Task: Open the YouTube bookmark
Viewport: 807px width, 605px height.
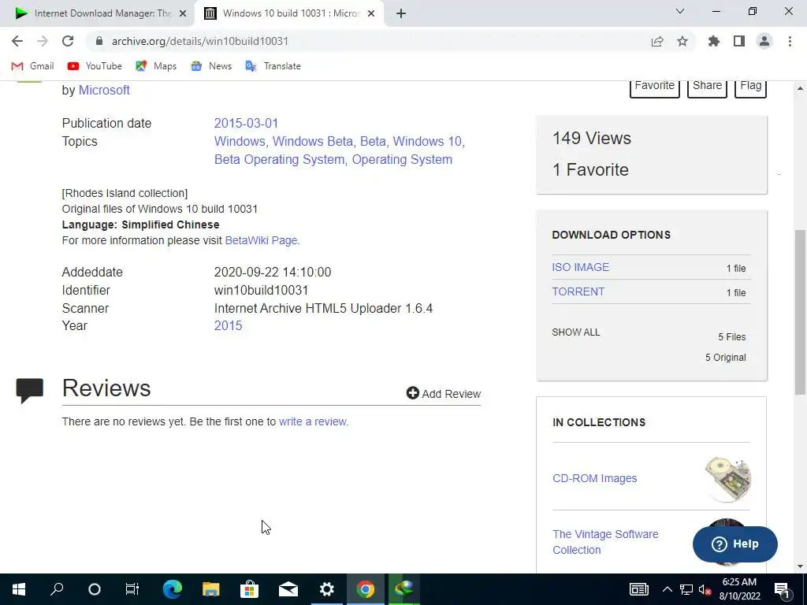Action: [95, 66]
